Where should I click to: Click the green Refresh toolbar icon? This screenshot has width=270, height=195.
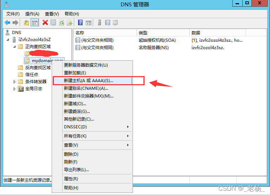[x=62, y=22]
